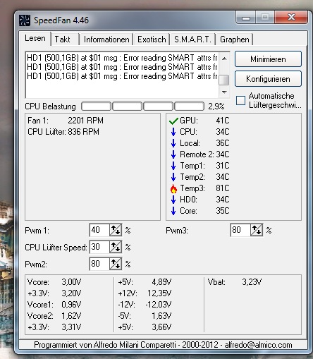Viewport: 313px width, 359px height.
Task: Click the +12V 12,35V voltage reading
Action: point(145,293)
